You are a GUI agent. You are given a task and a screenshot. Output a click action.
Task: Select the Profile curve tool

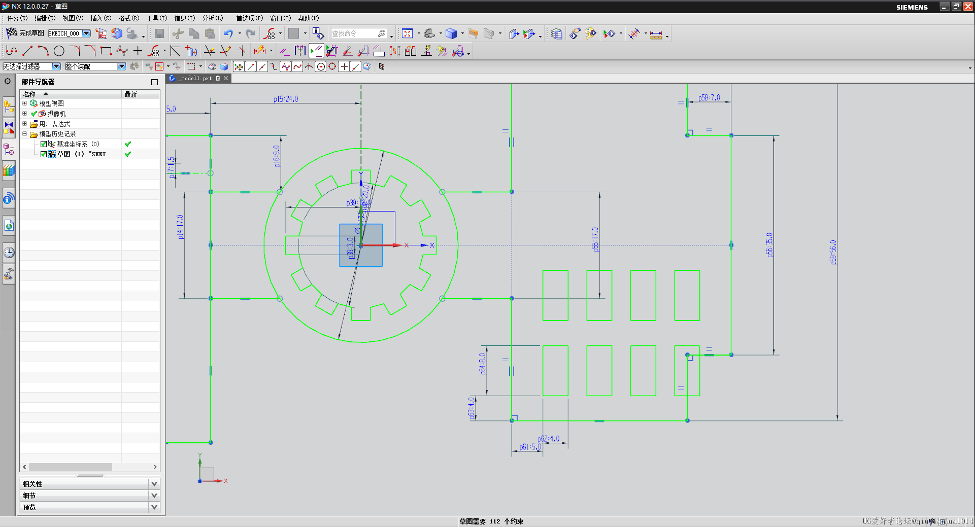(12, 51)
